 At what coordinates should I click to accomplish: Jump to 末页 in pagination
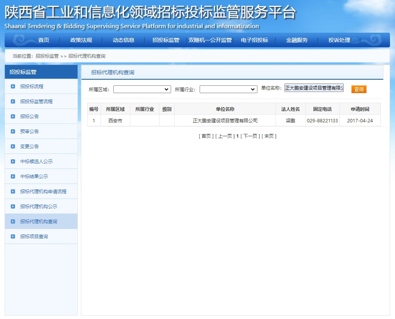(269, 136)
